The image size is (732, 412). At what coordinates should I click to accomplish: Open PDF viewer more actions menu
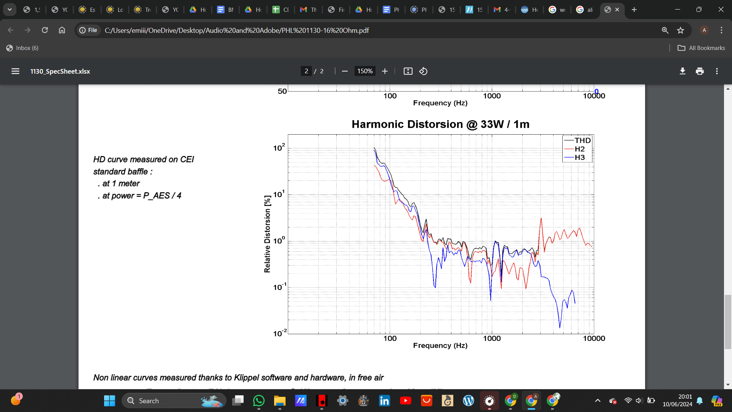717,71
